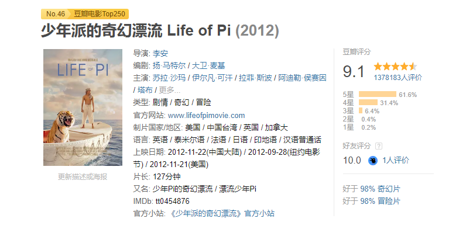This screenshot has width=466, height=236.
Task: Click 更新描述或海报 under the poster
Action: tap(83, 177)
